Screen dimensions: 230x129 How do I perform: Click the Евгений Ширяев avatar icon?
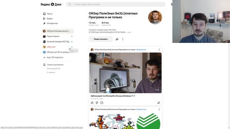pos(44,42)
